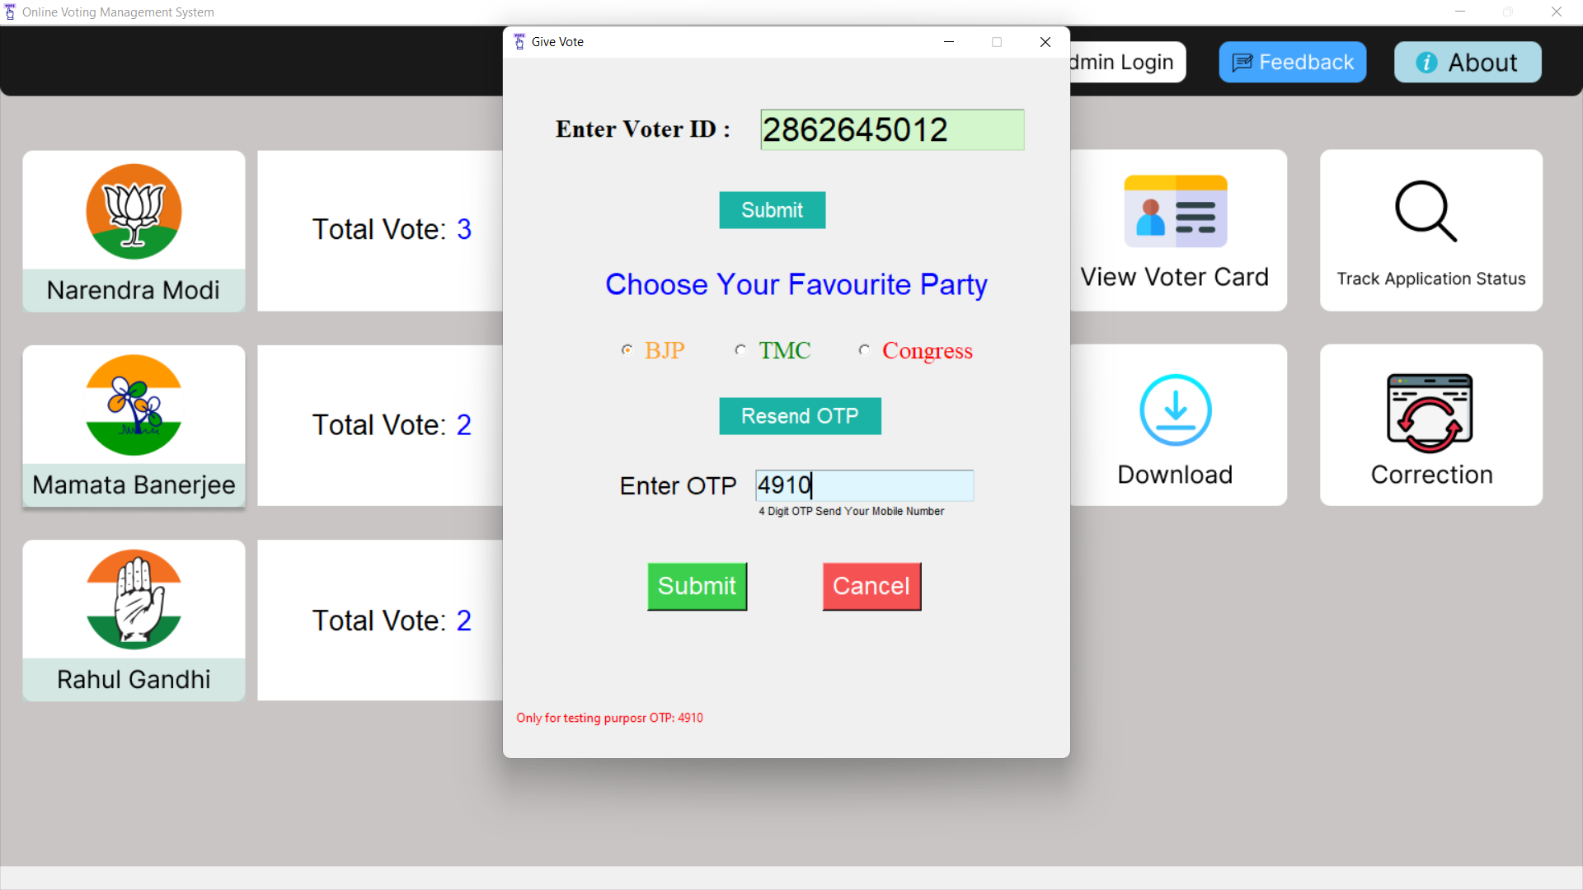Click the View Voter Card icon

1176,211
